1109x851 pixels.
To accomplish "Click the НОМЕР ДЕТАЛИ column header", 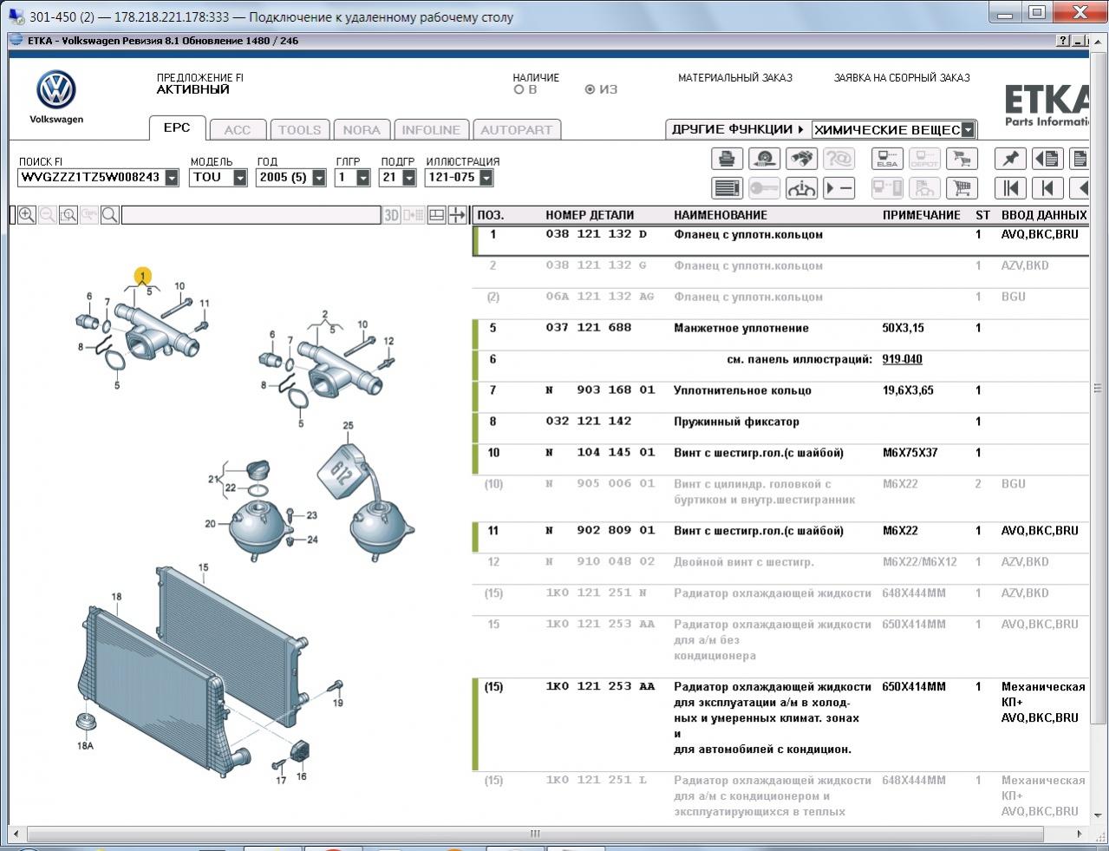I will 590,215.
